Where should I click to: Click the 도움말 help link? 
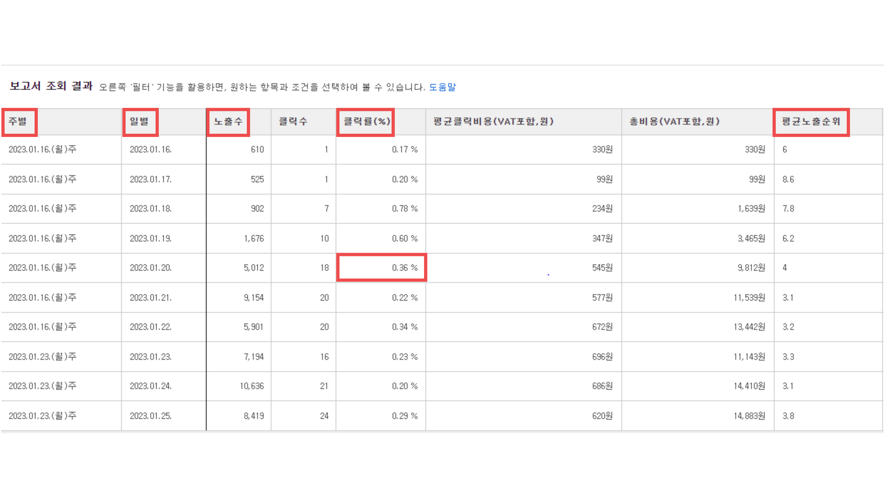[442, 87]
